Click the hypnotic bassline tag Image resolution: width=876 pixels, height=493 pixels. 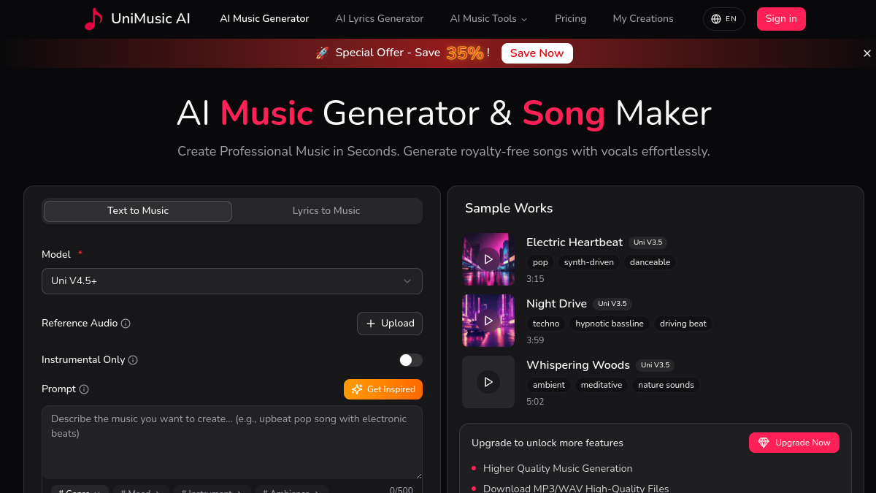610,324
